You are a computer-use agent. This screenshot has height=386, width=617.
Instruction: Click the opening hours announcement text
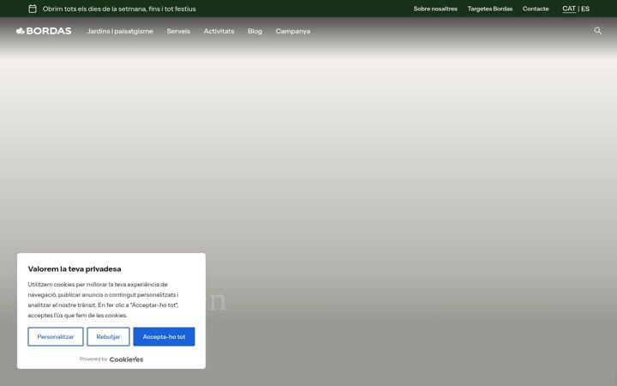(119, 9)
